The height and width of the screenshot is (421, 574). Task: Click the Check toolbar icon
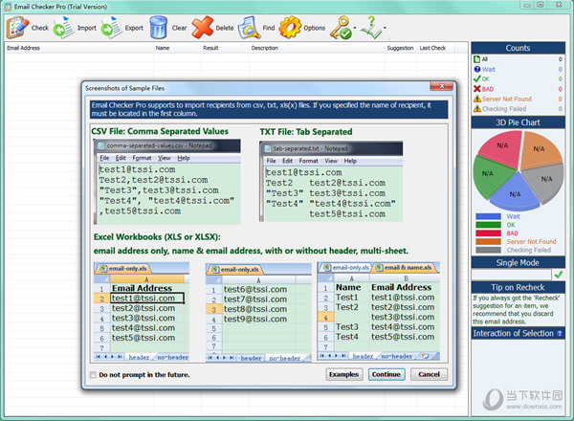(17, 28)
